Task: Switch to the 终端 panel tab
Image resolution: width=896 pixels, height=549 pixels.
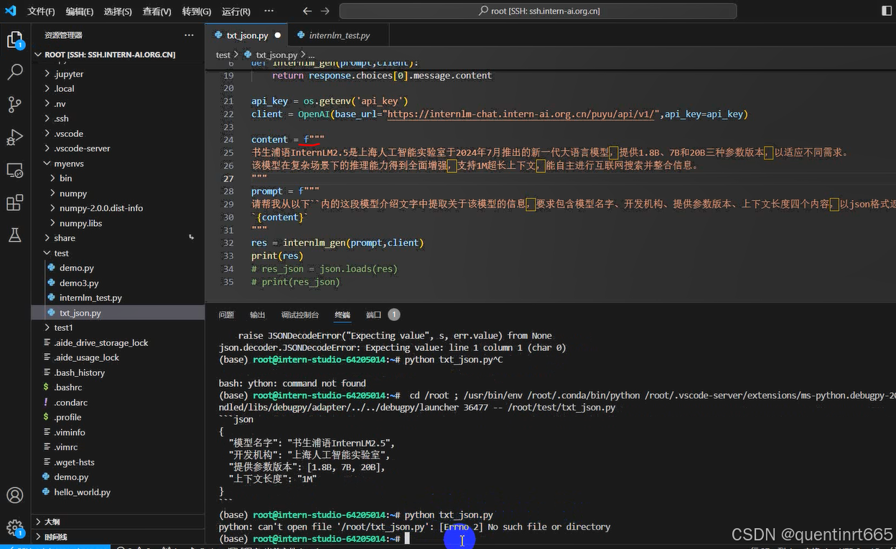Action: tap(342, 315)
